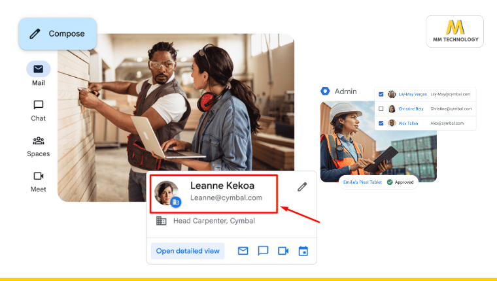Click Lily-May@cymbal.com email text
Viewport: 497px width, 281px height.
point(451,94)
